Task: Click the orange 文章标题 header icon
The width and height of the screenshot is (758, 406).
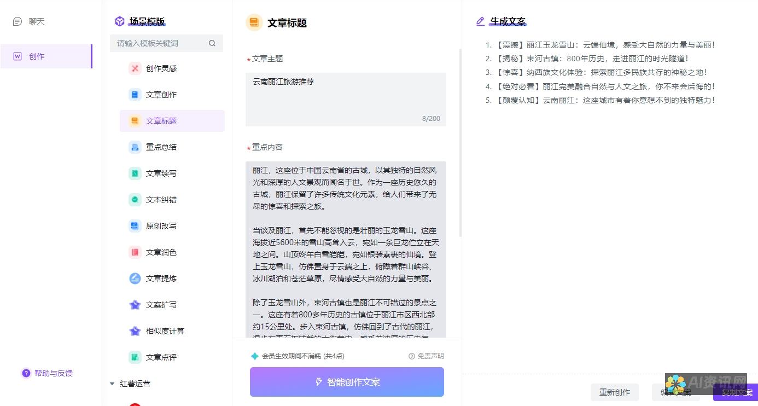Action: (254, 22)
